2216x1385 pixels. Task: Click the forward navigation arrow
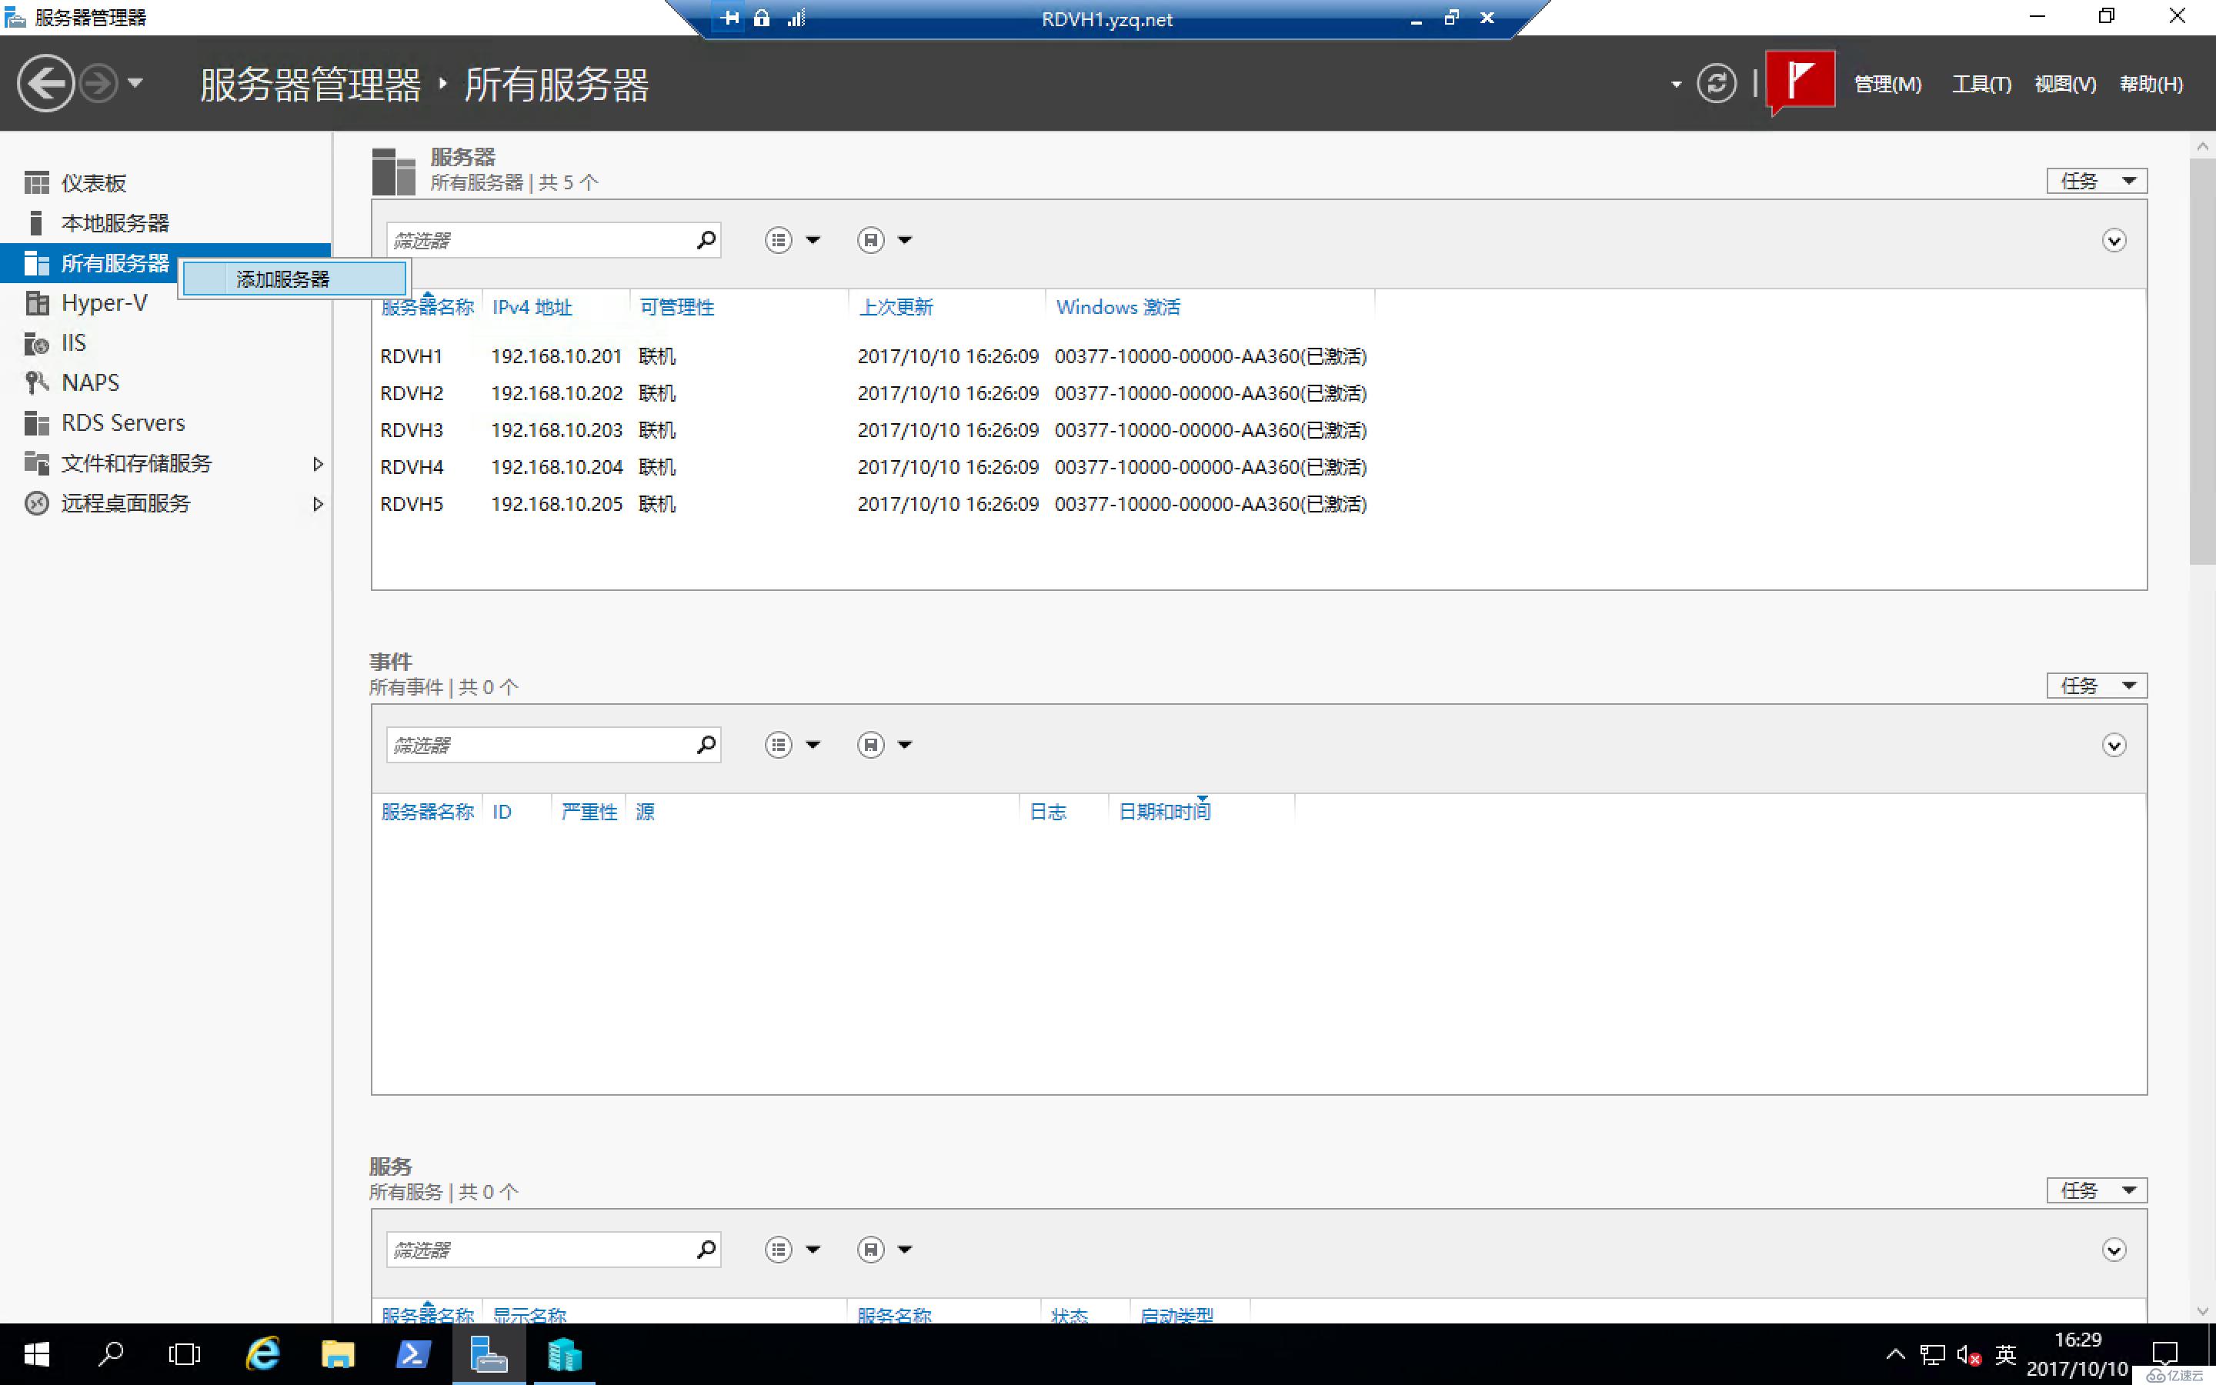[98, 83]
